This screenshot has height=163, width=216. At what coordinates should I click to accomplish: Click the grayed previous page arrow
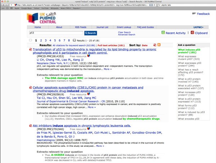(31, 40)
